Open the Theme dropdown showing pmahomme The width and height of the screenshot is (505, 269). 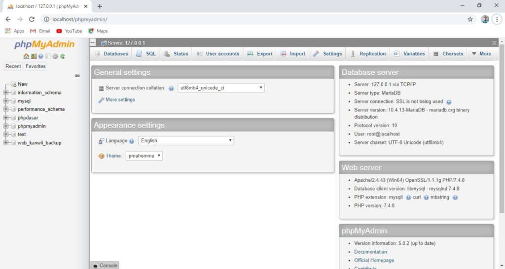pyautogui.click(x=144, y=156)
